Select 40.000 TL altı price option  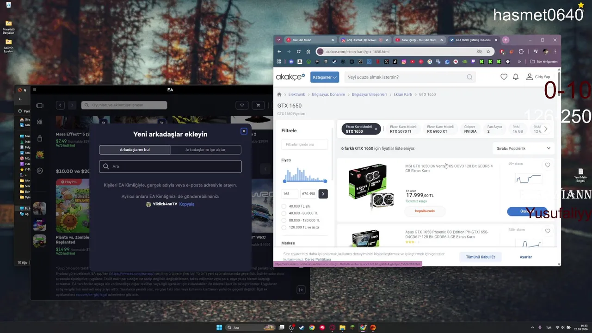(284, 206)
